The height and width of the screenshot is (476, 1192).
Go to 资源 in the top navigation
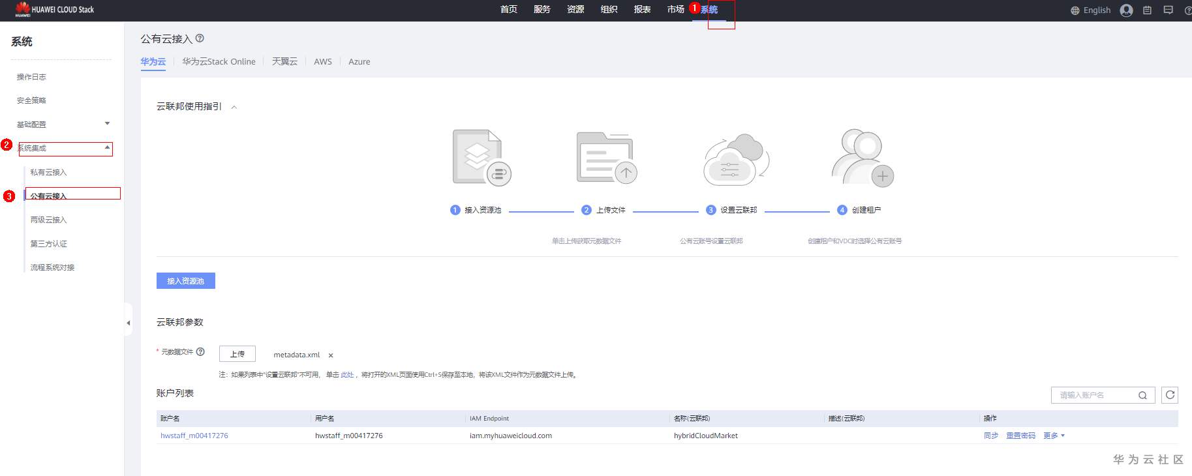(x=575, y=9)
